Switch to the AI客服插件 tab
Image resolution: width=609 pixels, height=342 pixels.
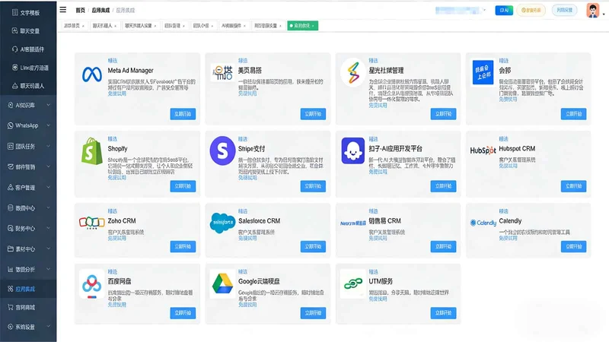pos(234,26)
